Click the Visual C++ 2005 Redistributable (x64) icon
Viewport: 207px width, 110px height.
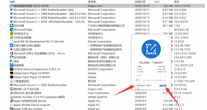coord(12,10)
